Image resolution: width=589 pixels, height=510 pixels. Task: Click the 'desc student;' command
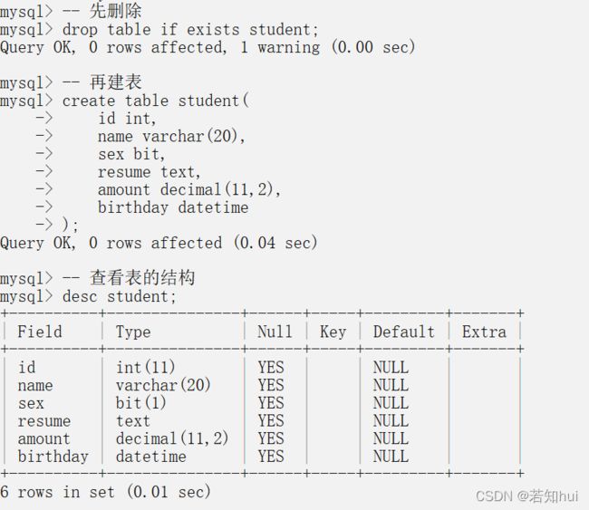coord(119,296)
